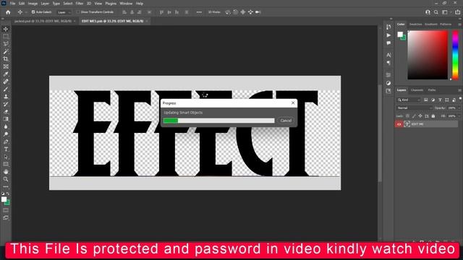The height and width of the screenshot is (260, 463).
Task: Click the Share icon at top right
Action: (x=458, y=12)
